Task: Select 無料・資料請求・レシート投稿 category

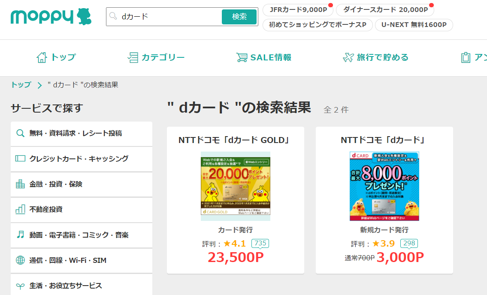Action: pos(76,133)
